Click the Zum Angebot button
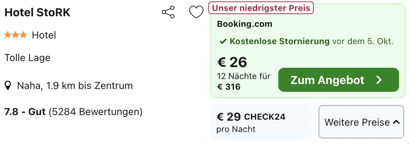 (x=339, y=80)
